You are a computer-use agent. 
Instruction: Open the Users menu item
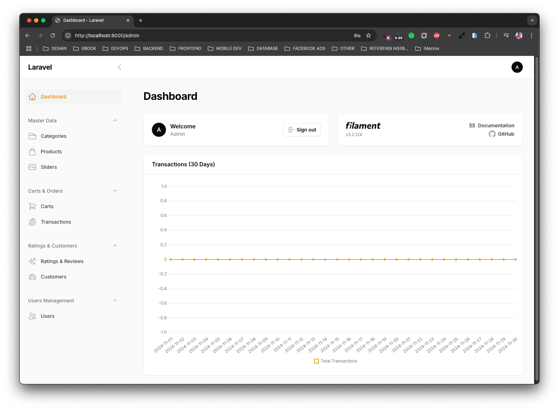click(47, 316)
